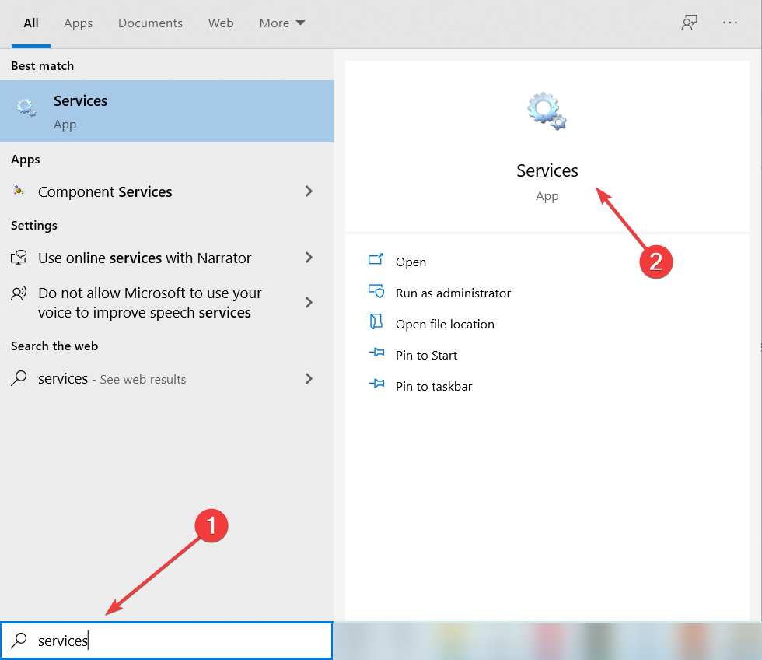Click the search input containing services
Screen dimensions: 762x660
[x=166, y=641]
